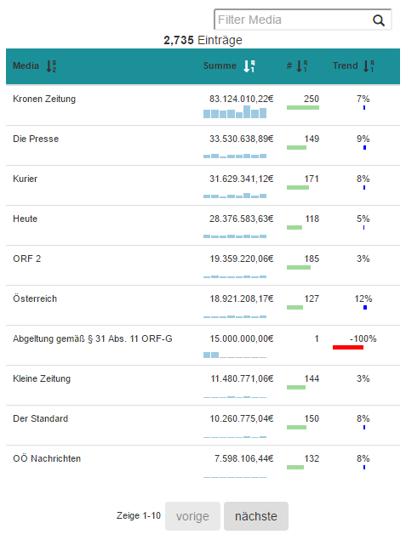Focus the Filter Media input field
The width and height of the screenshot is (406, 540).
[x=303, y=20]
